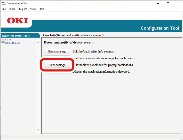Open the File menu
Screen dimensions: 183x140
[x=4, y=9]
